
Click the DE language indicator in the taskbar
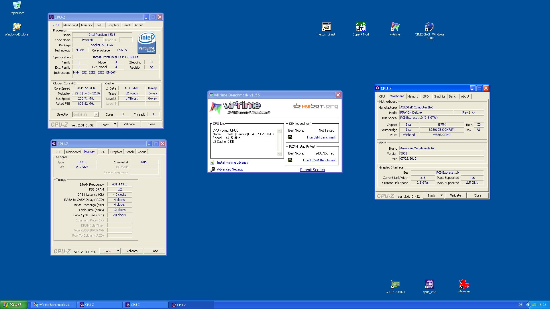[520, 305]
